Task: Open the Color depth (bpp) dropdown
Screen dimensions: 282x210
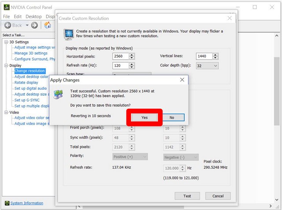Action: click(x=207, y=66)
